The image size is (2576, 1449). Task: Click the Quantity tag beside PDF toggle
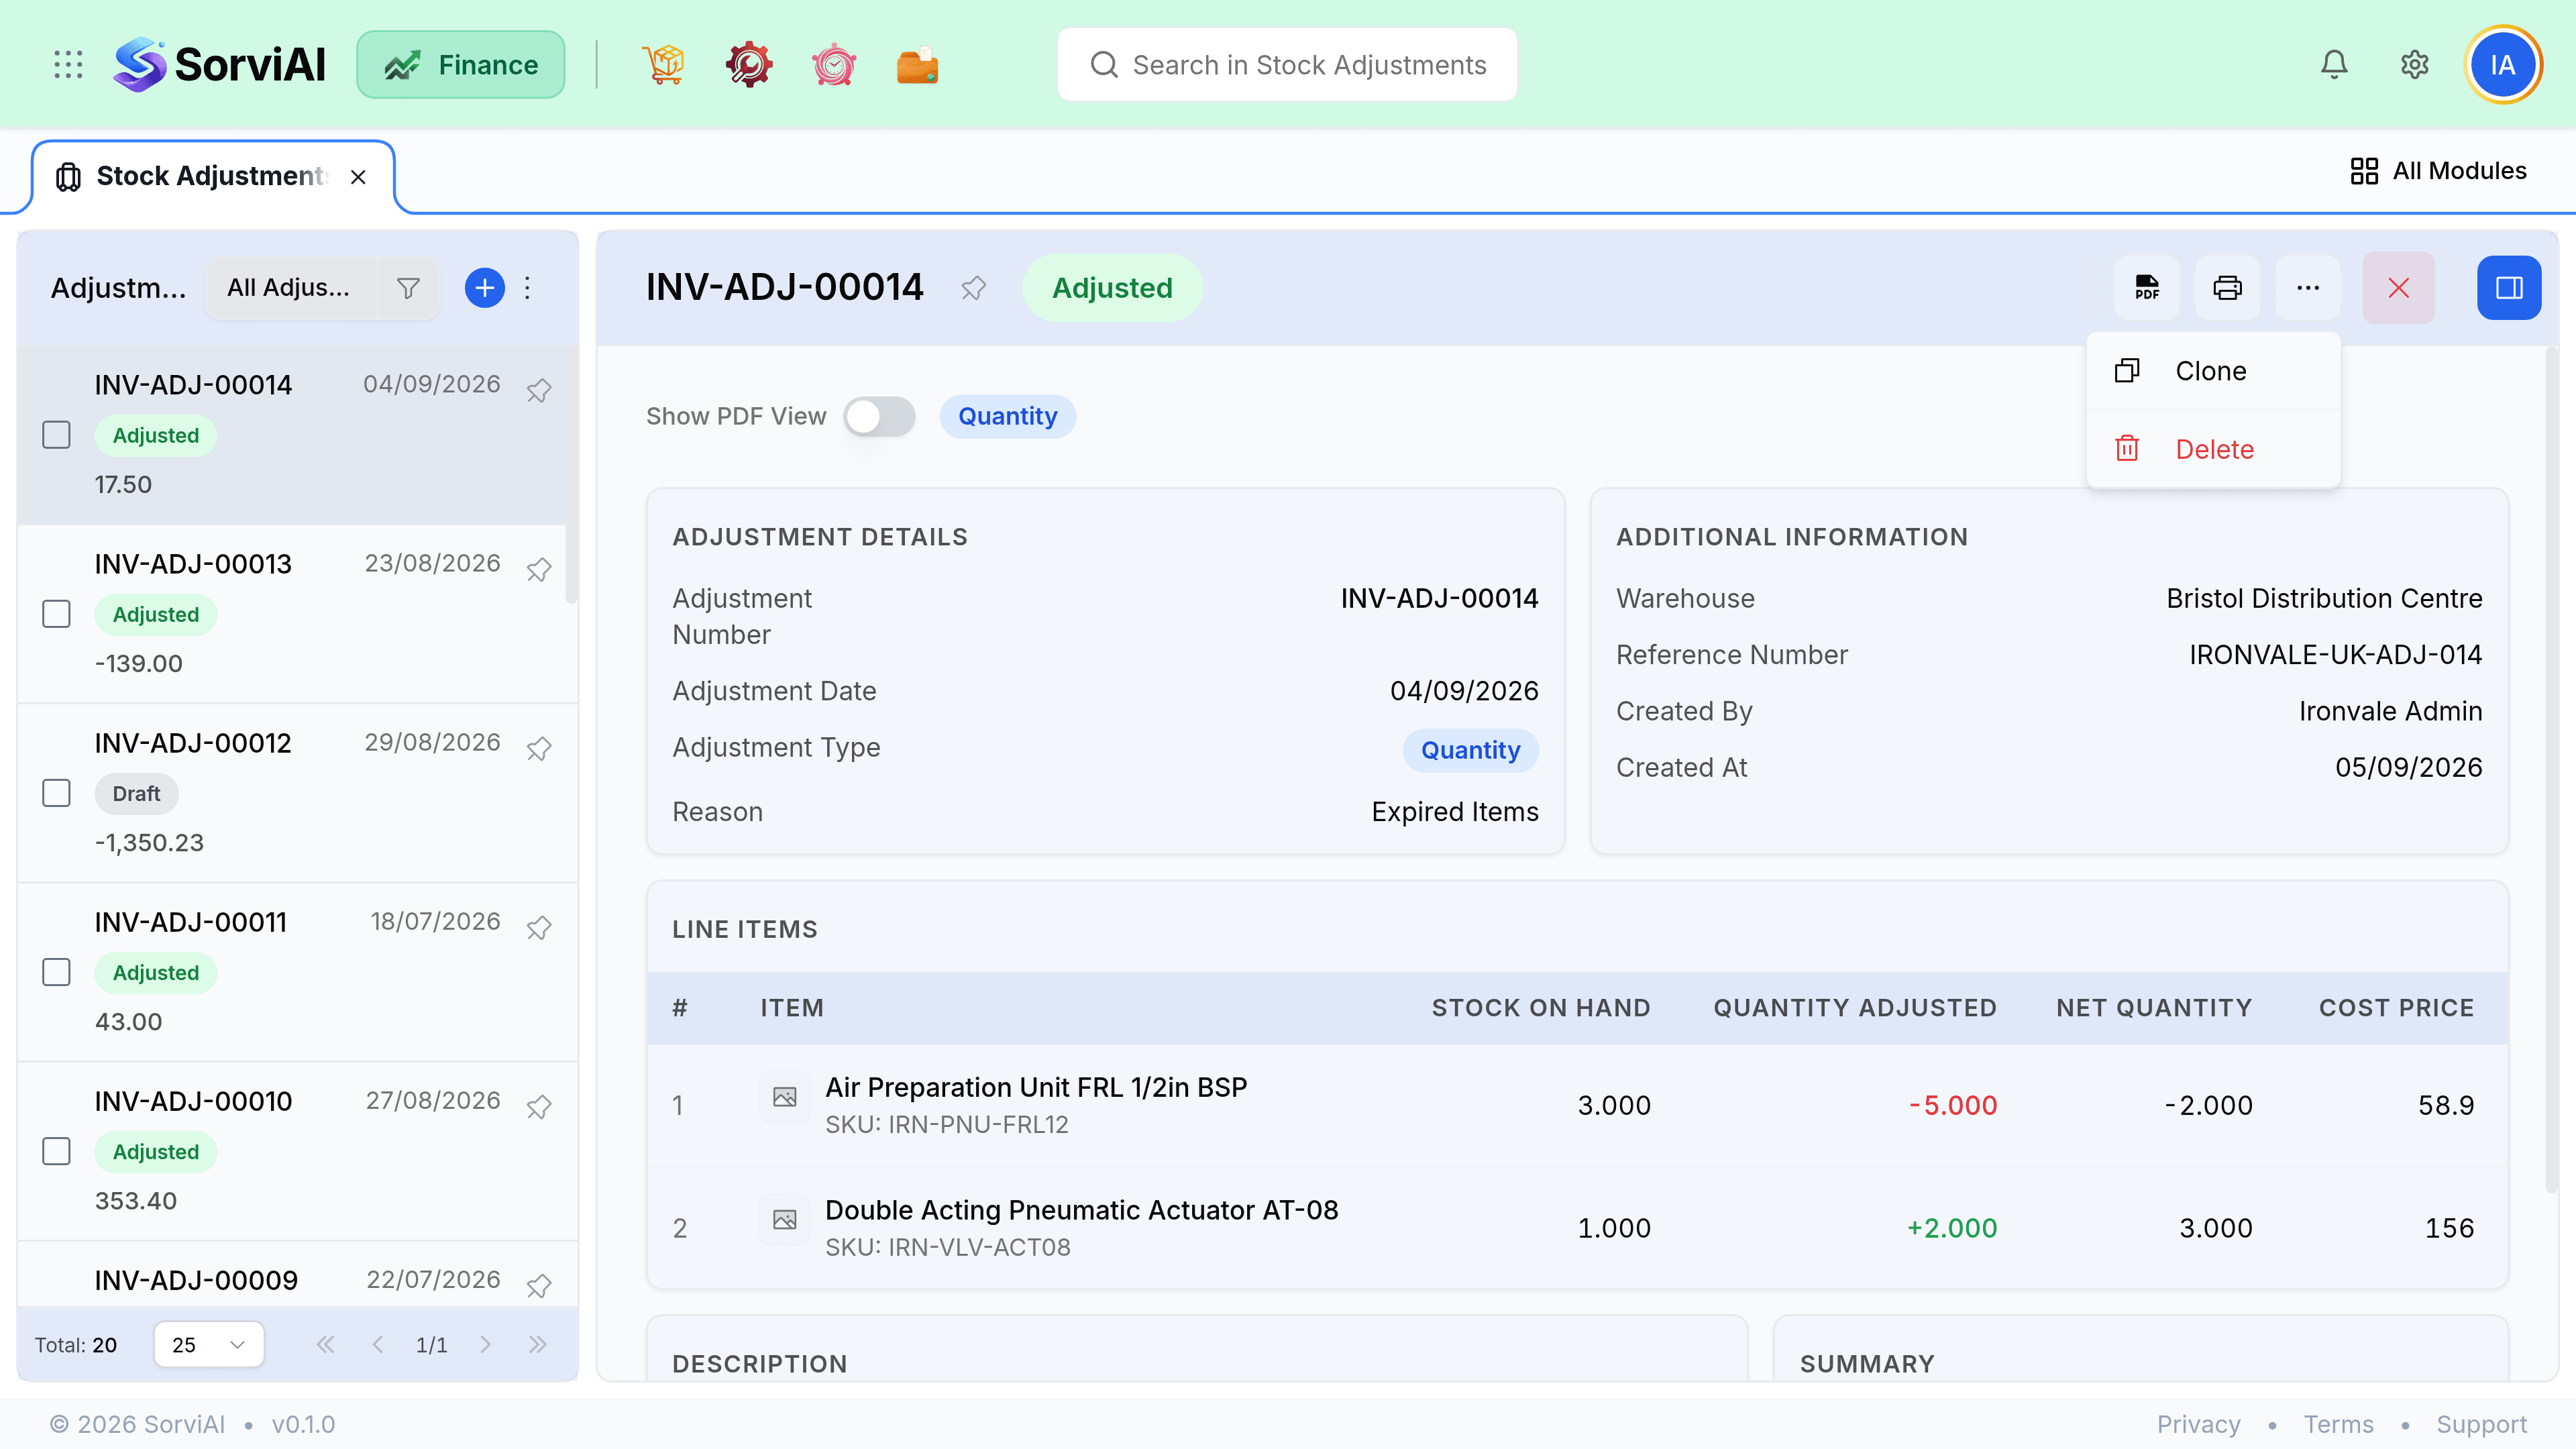[1007, 416]
